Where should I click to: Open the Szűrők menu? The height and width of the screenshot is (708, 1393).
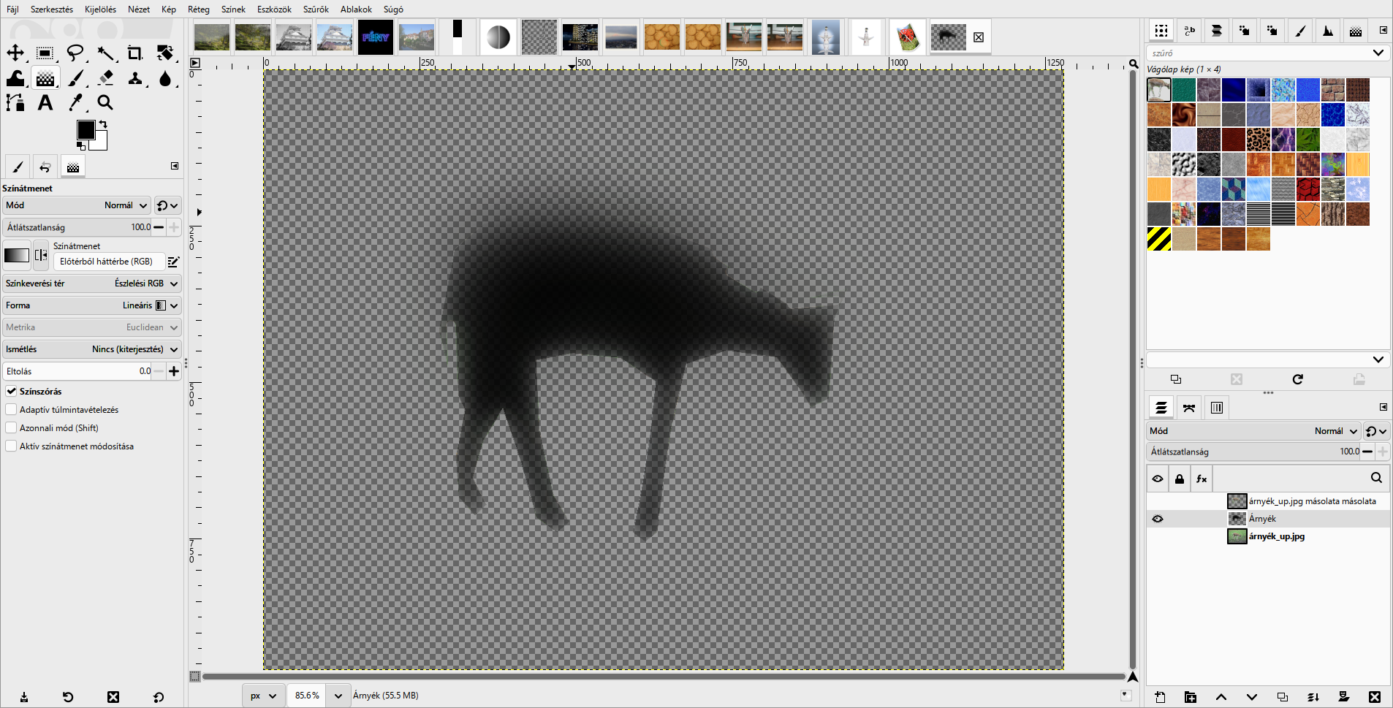[x=316, y=9]
